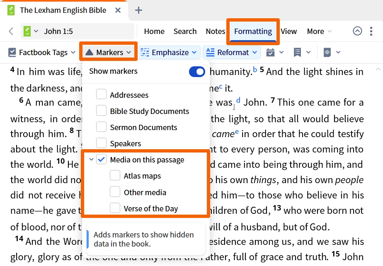Click the Reformat icon
383x266 pixels.
210,52
